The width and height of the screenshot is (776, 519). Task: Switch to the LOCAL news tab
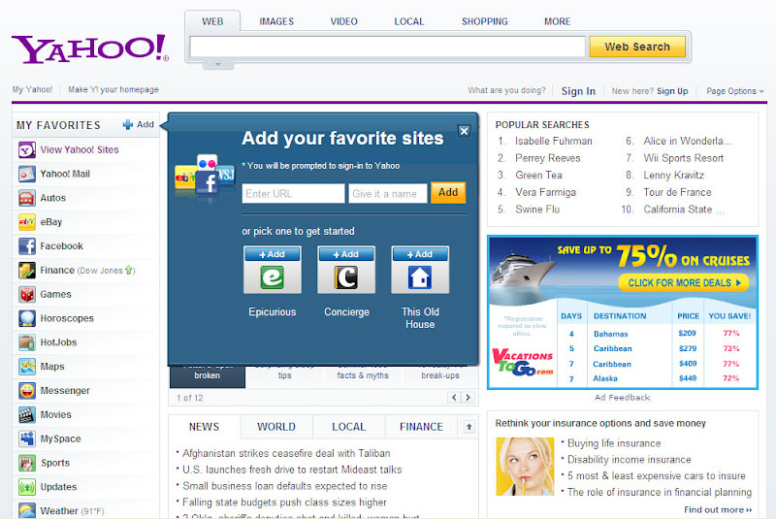(349, 427)
